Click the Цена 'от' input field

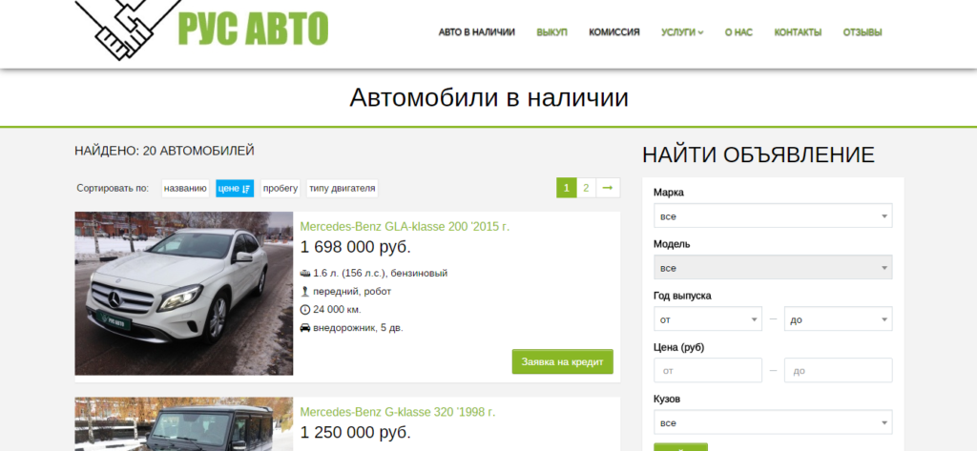click(708, 371)
